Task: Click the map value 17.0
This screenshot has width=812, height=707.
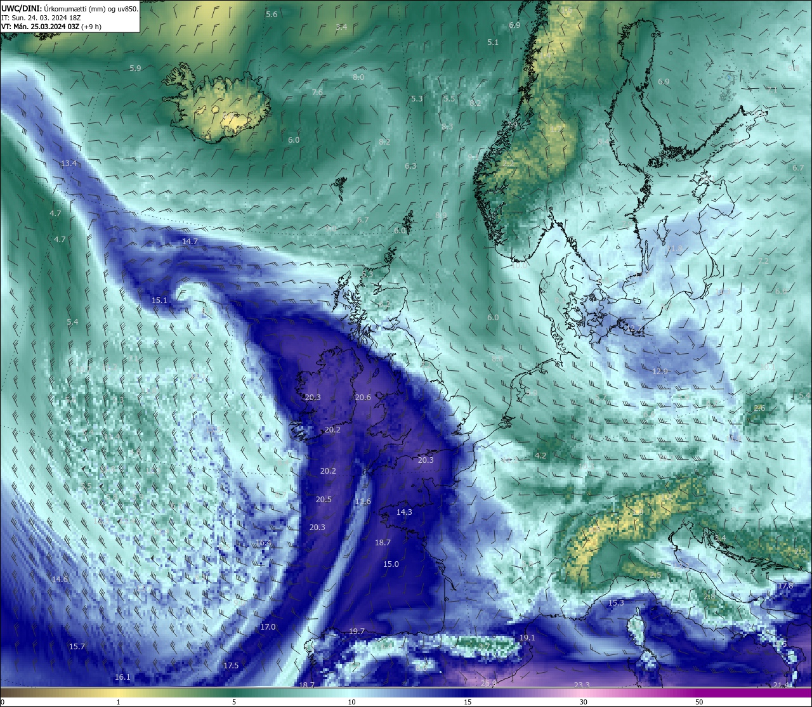Action: tap(268, 626)
